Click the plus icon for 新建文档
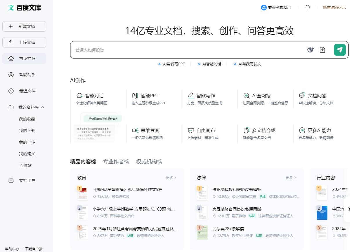 (x=11, y=26)
